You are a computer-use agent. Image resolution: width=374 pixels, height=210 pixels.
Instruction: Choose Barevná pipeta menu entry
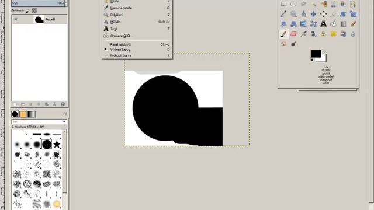point(137,8)
